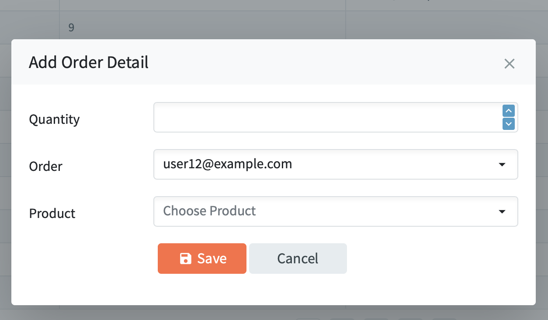548x320 pixels.
Task: Open the Order dropdown showing user12@example.com
Action: (336, 164)
